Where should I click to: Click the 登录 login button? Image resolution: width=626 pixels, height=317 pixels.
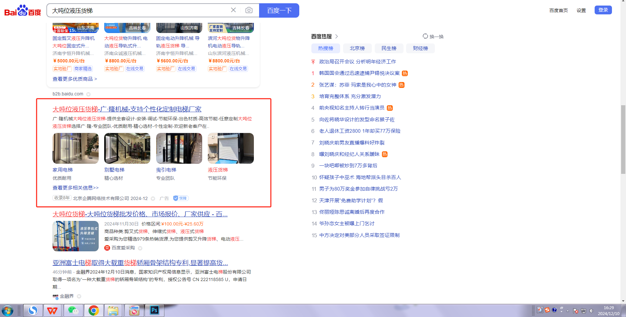[x=603, y=10]
